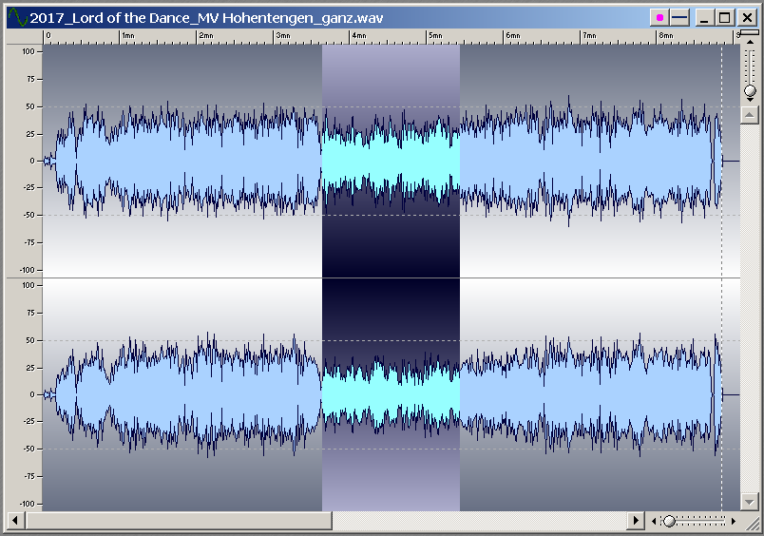Click the horizontal zoom slider knob
Viewport: 764px width, 536px height.
670,522
